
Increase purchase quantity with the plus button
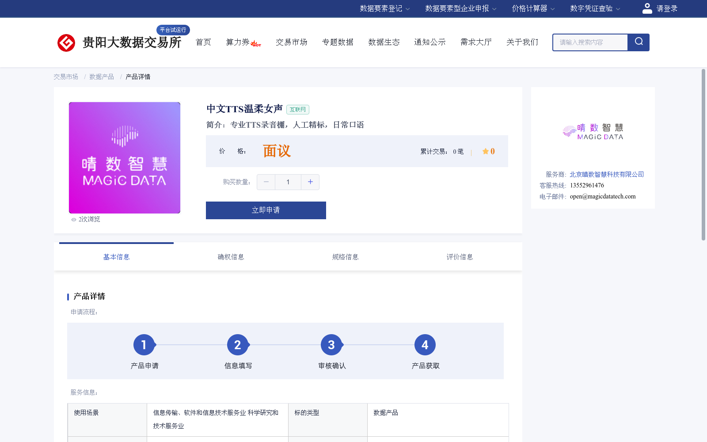pyautogui.click(x=310, y=182)
